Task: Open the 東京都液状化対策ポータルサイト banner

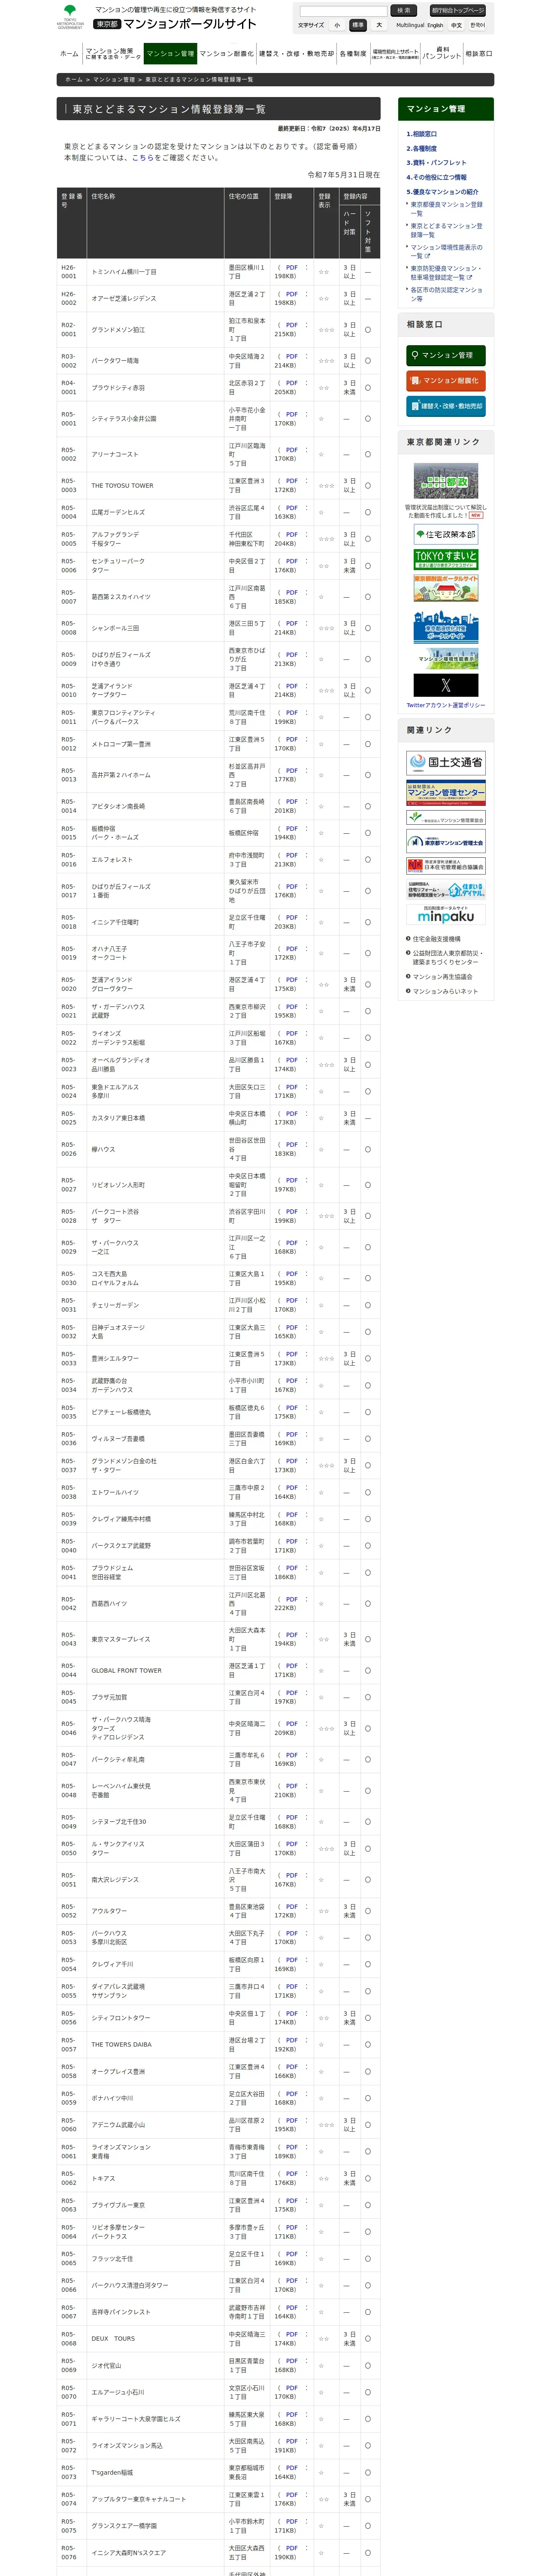Action: tap(445, 627)
